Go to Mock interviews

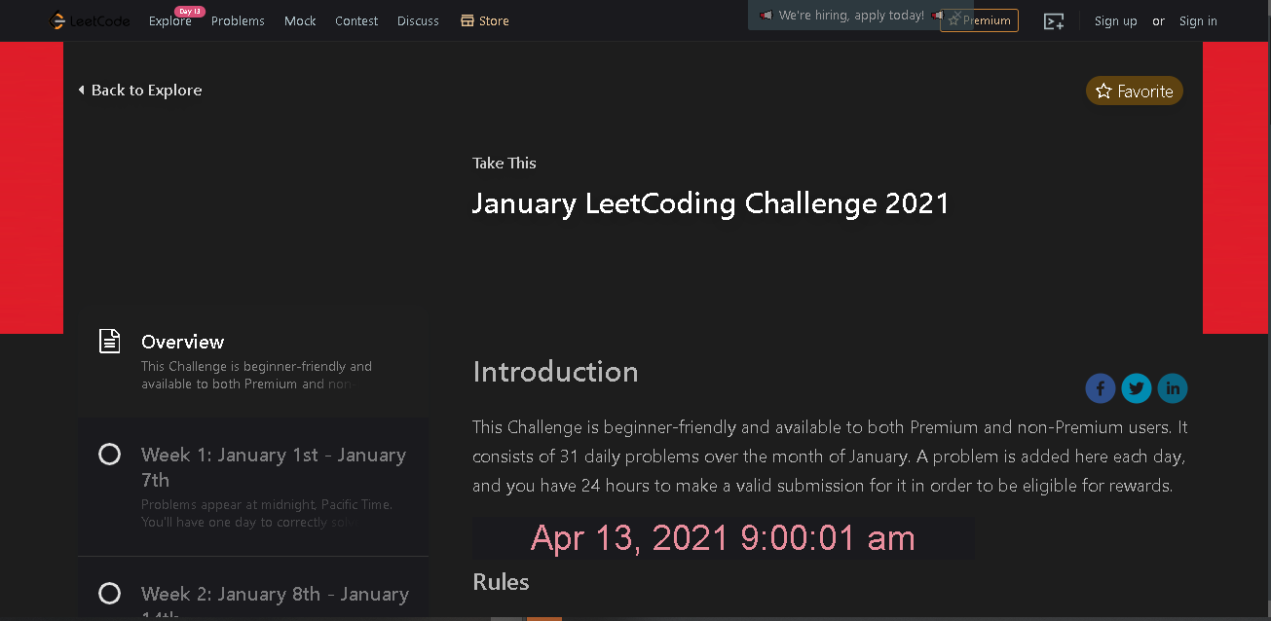point(300,21)
